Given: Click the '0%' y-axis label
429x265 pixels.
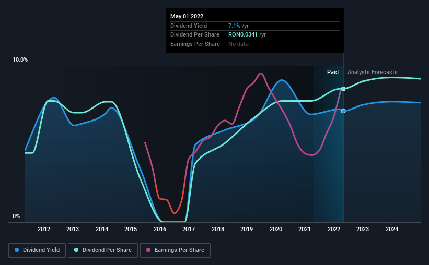Looking at the screenshot, I should 16,216.
